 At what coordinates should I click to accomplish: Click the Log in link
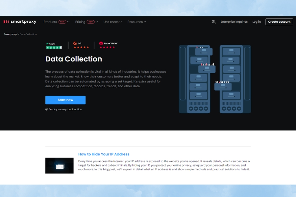[x=257, y=22]
